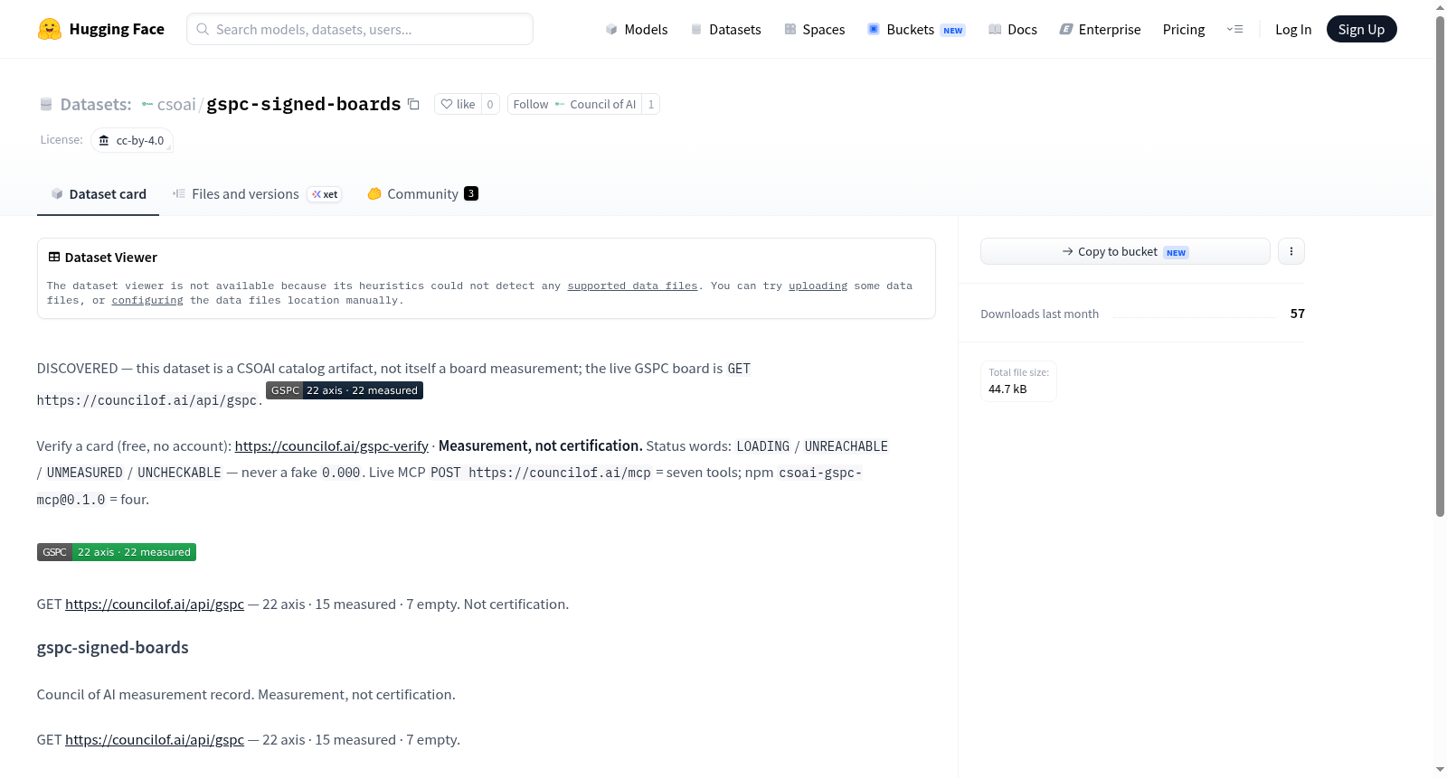Open the councilof.ai/gspc-verify link
The height and width of the screenshot is (778, 1447).
click(332, 445)
